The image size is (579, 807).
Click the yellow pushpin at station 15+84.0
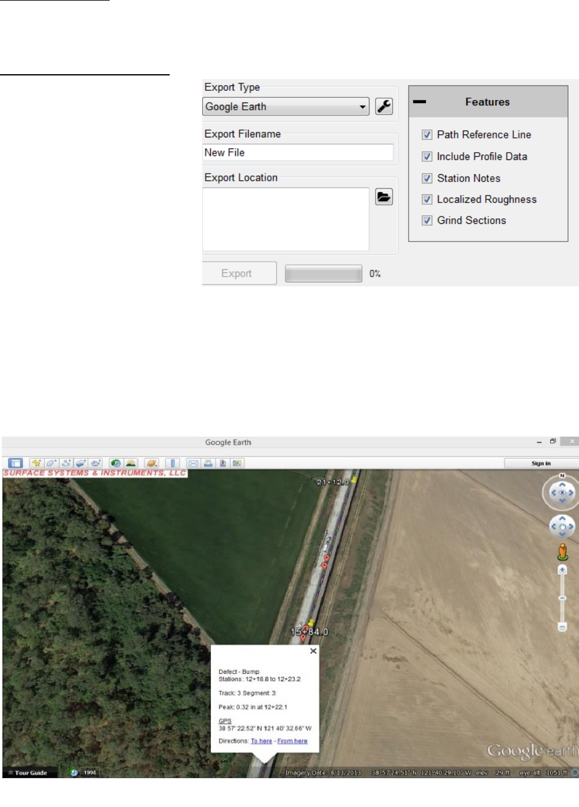[311, 622]
